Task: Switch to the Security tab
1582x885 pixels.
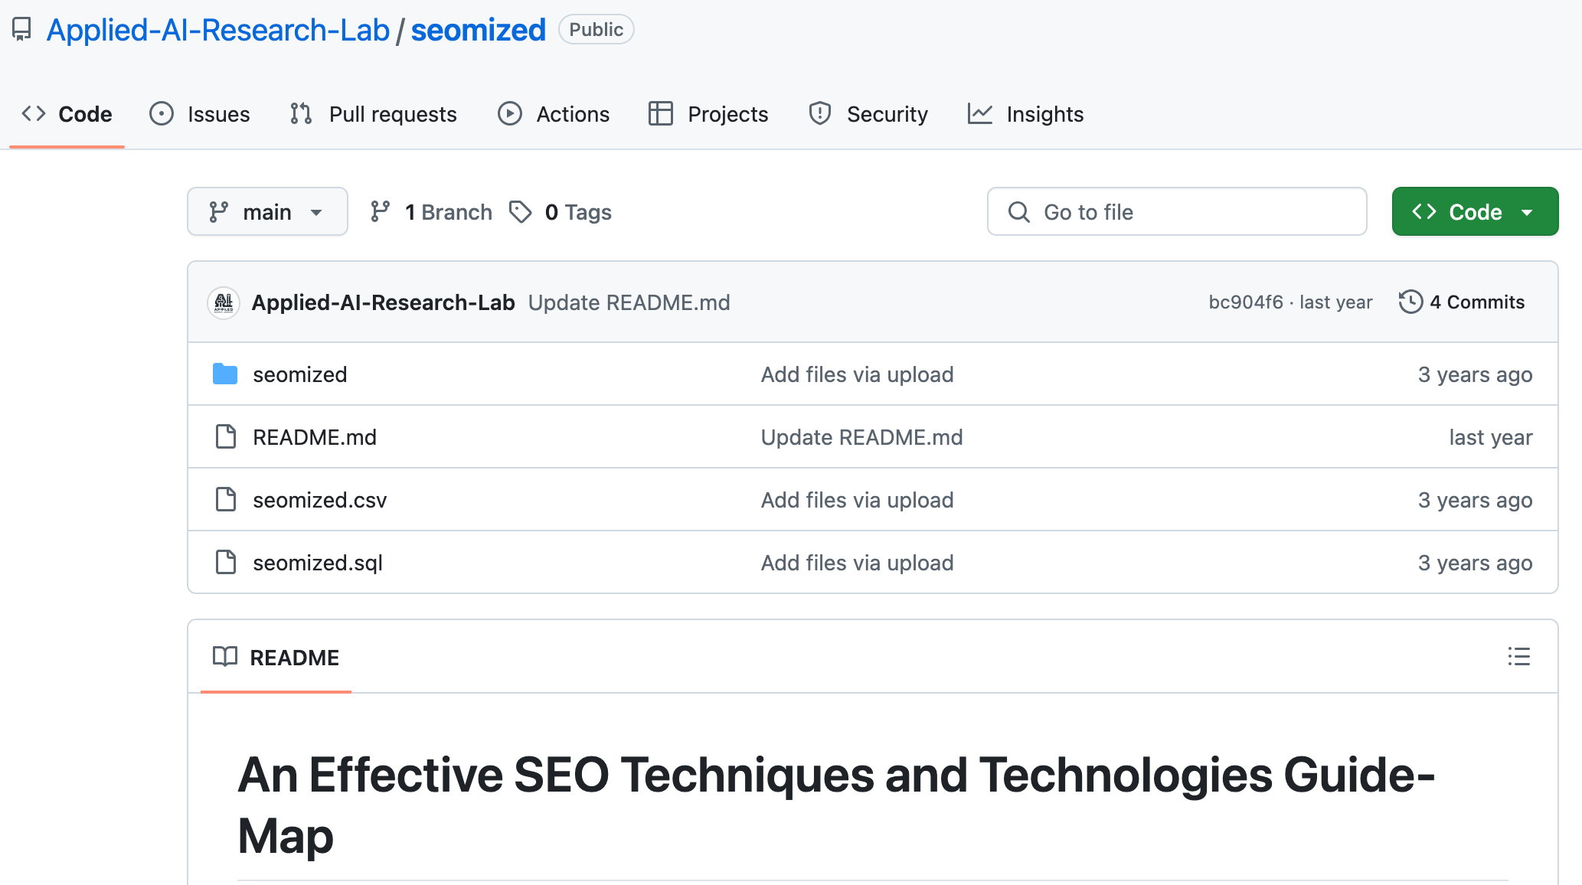Action: point(869,114)
